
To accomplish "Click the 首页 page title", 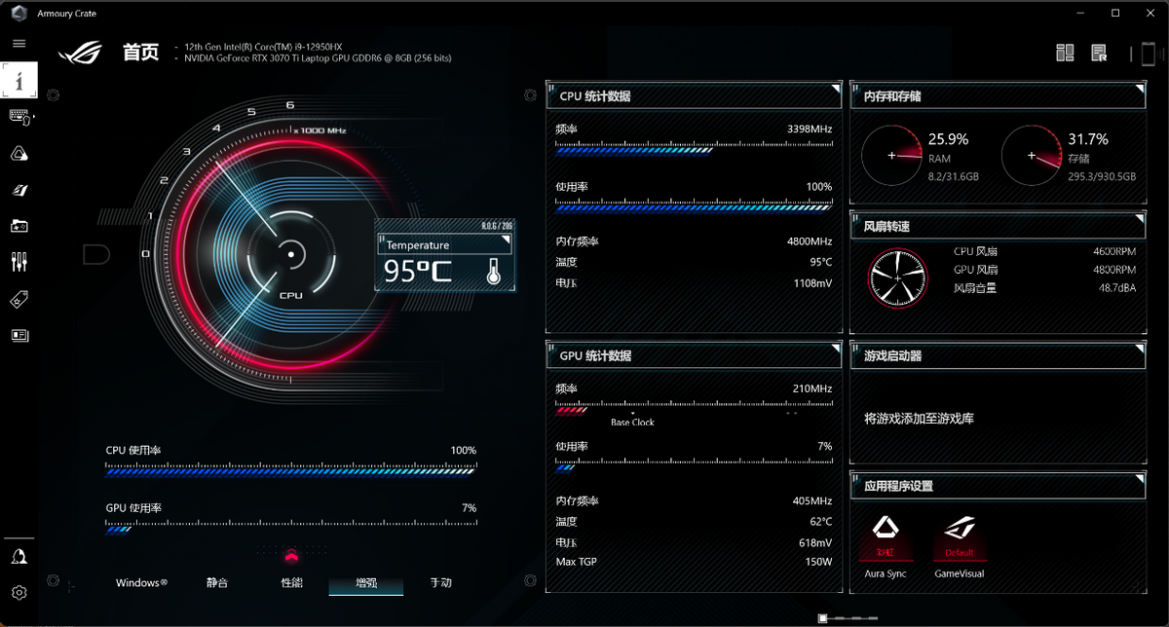I will point(140,53).
